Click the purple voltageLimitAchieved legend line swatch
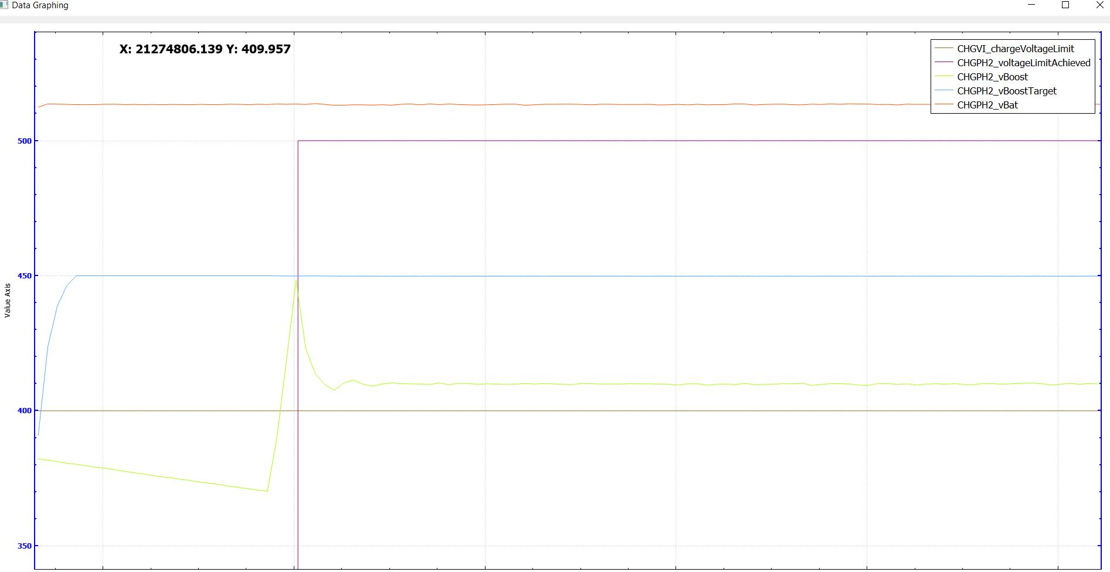 coord(943,63)
